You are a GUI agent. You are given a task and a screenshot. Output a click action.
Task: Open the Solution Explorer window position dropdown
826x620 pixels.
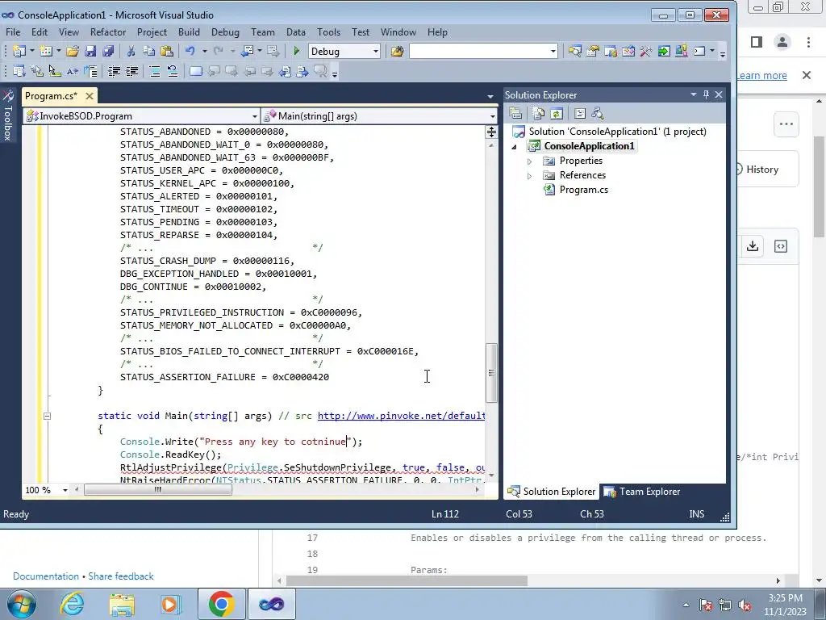point(693,94)
